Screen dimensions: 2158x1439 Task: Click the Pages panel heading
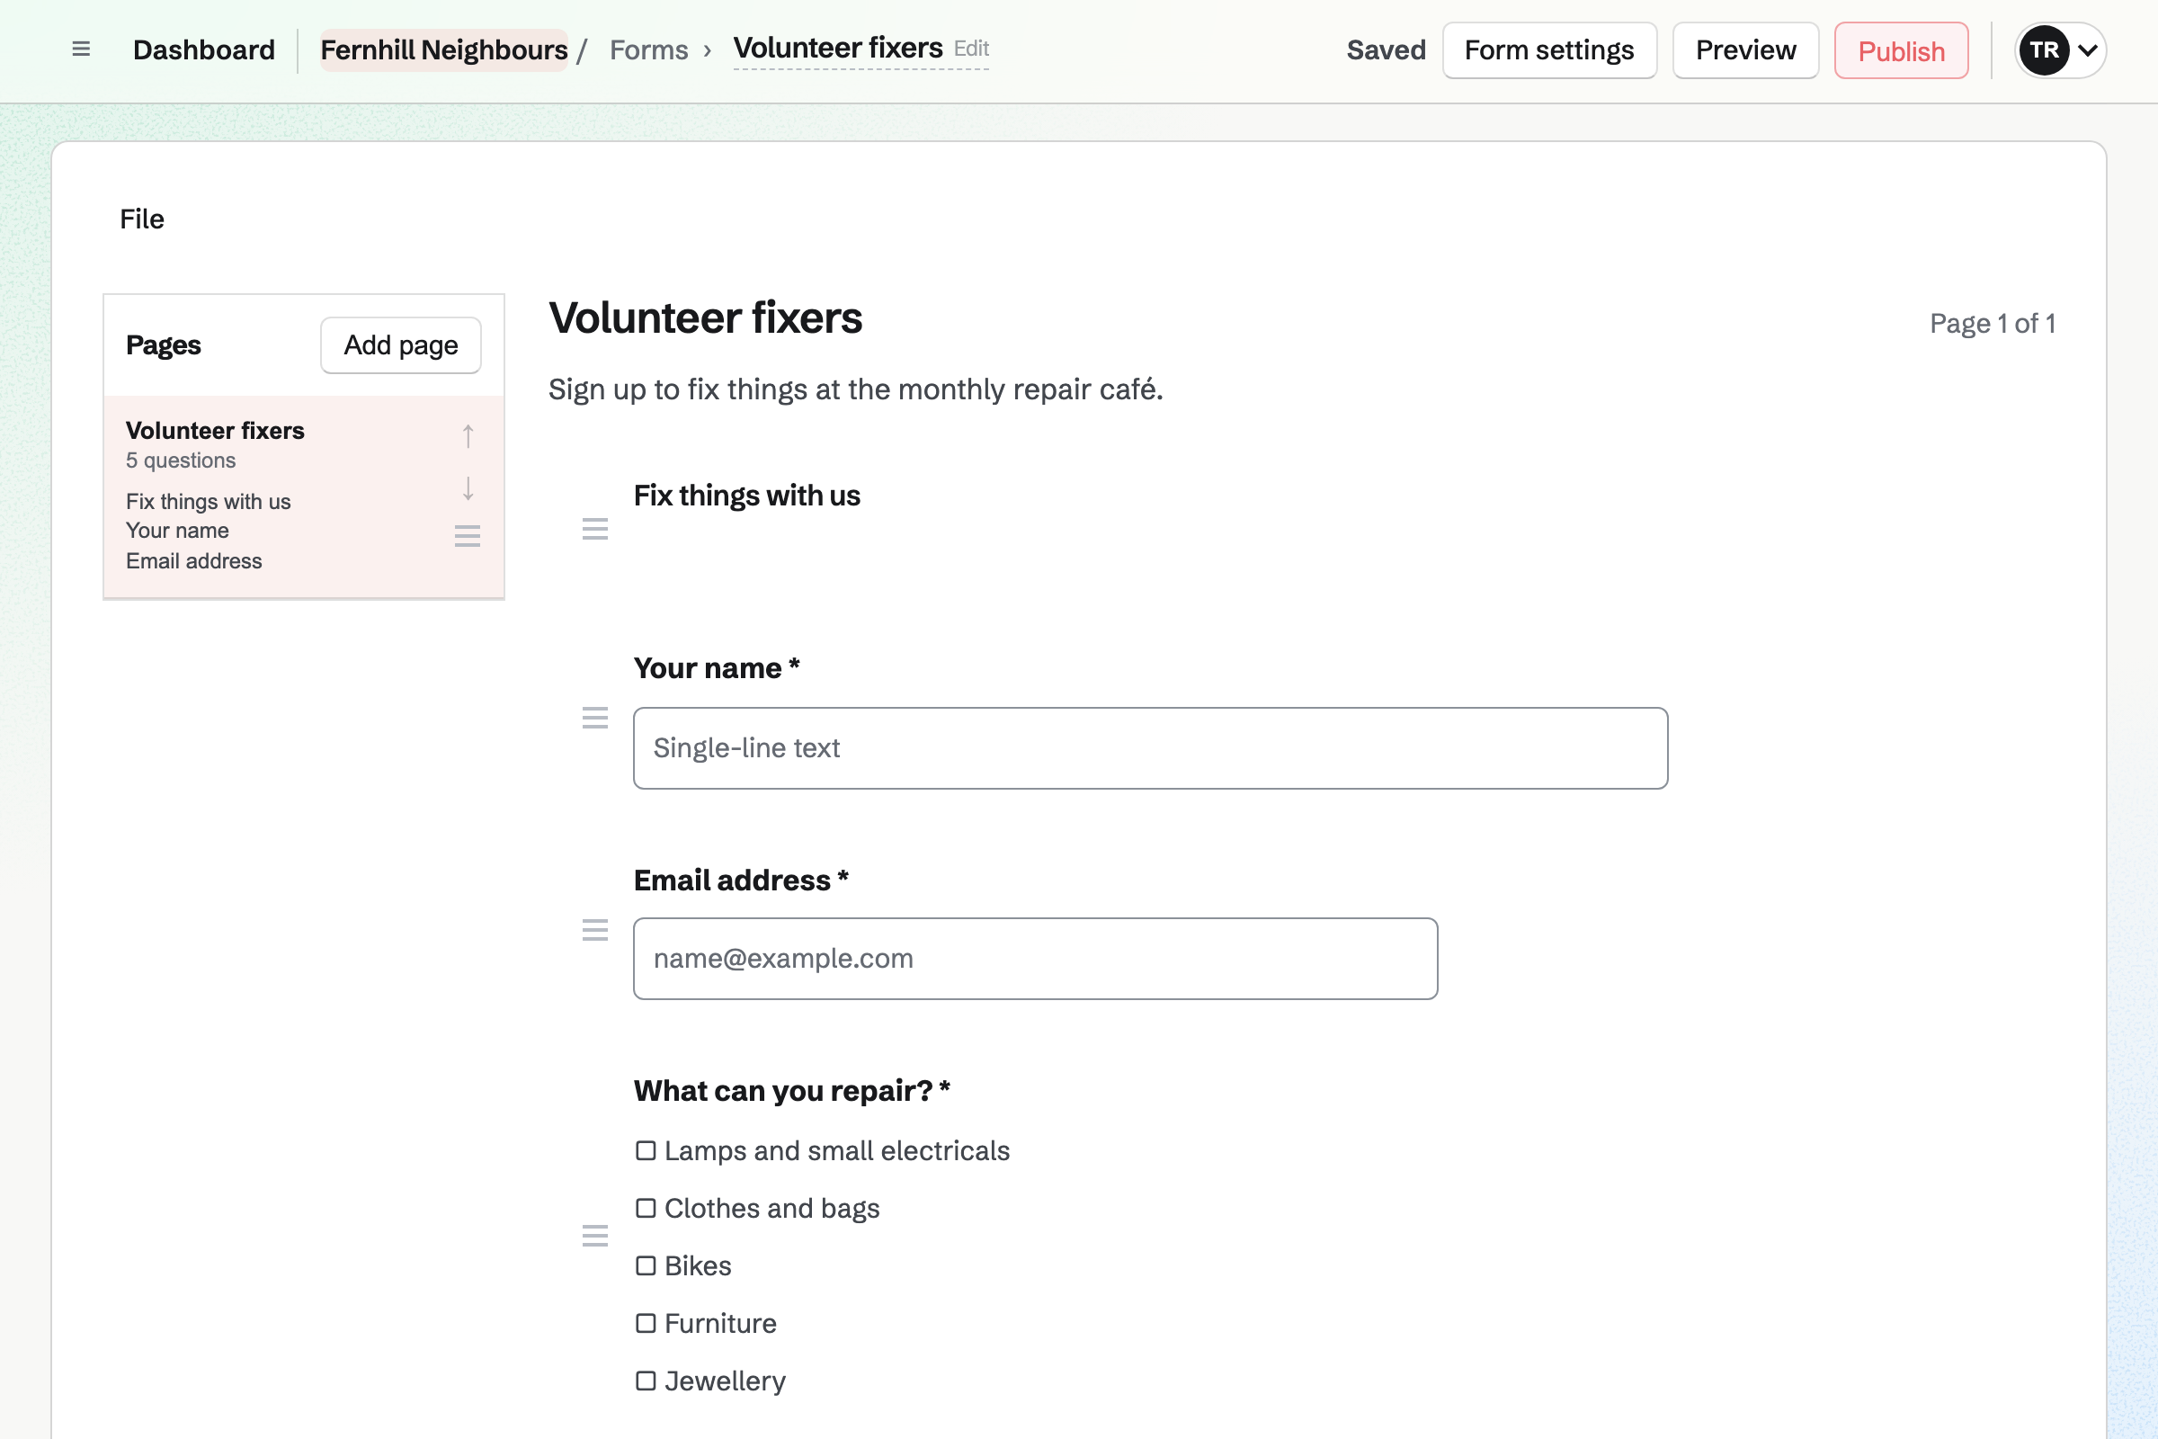click(x=164, y=345)
